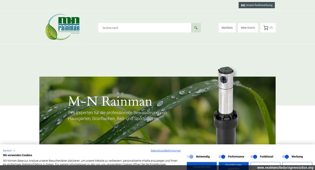The height and width of the screenshot is (170, 315).
Task: Focus the Suchen nach search field
Action: [x=145, y=28]
